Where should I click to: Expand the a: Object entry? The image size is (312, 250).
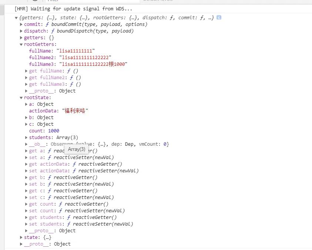point(26,104)
